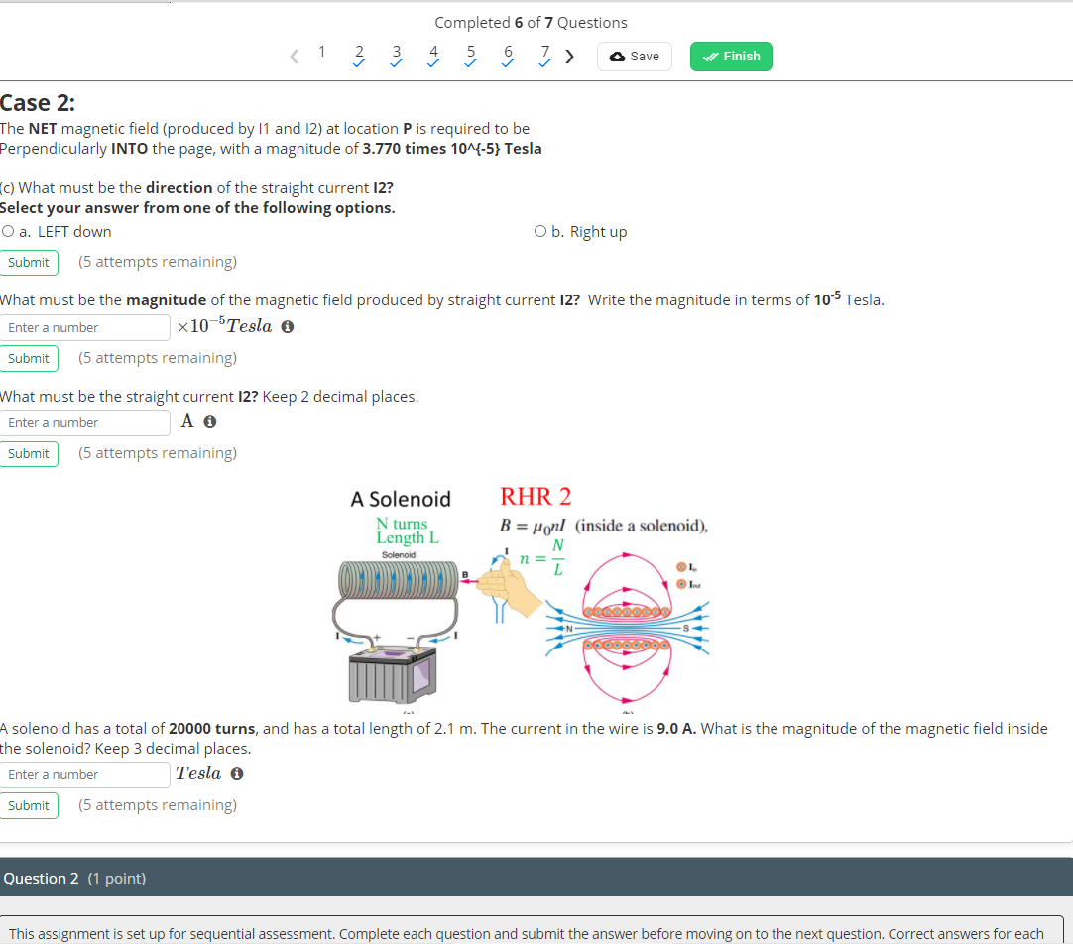Jump to question 6
This screenshot has height=944, width=1073.
[x=508, y=55]
